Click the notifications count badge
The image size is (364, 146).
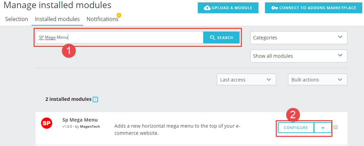[x=119, y=15]
